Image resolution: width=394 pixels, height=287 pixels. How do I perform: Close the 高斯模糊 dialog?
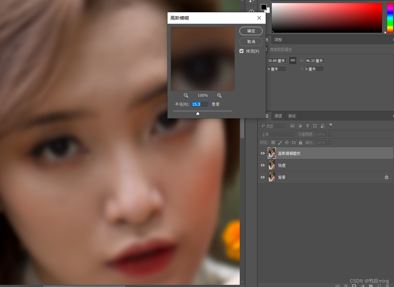coord(259,18)
